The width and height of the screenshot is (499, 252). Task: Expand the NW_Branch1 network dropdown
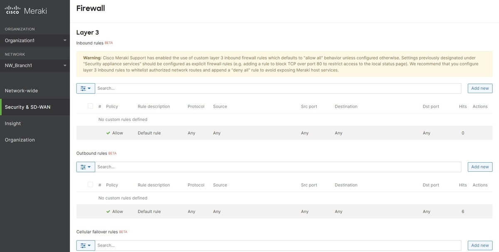[x=35, y=65]
